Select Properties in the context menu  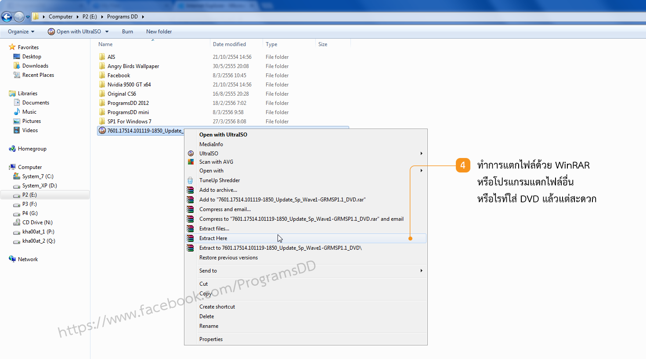[x=211, y=339]
